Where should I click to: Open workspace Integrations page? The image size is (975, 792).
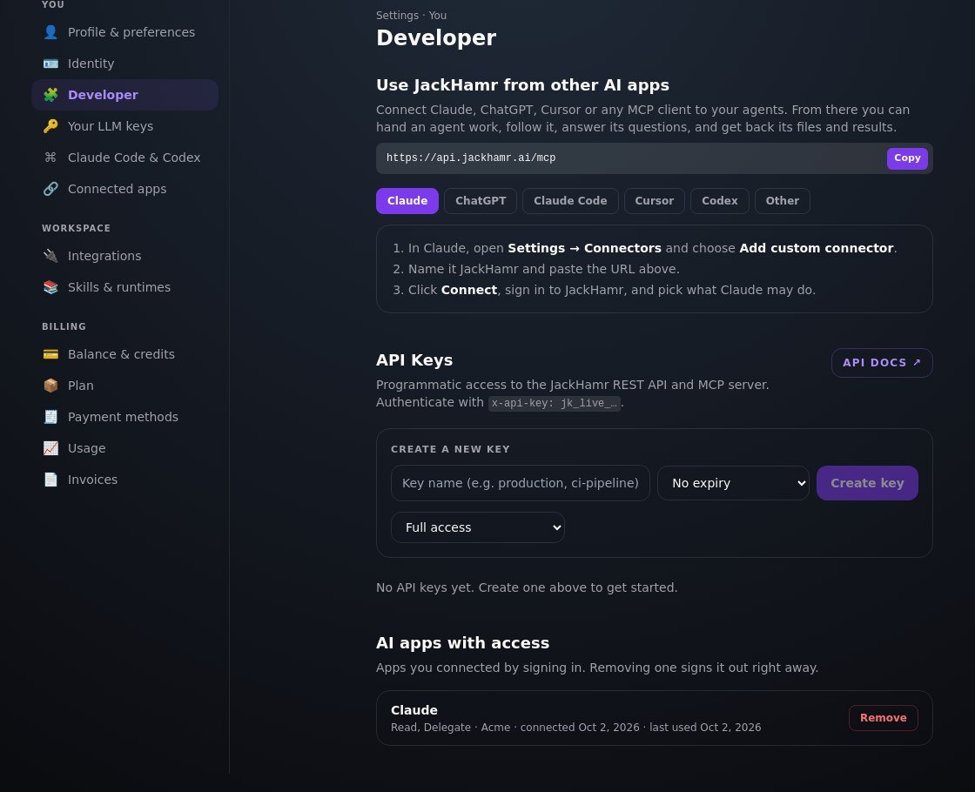point(124,256)
